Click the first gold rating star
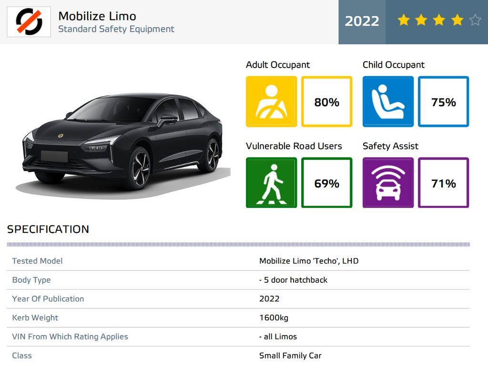The height and width of the screenshot is (367, 488). click(x=404, y=20)
